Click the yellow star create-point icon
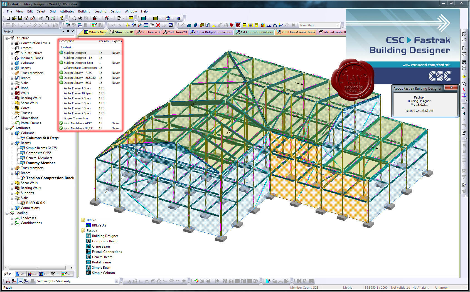 click(128, 25)
